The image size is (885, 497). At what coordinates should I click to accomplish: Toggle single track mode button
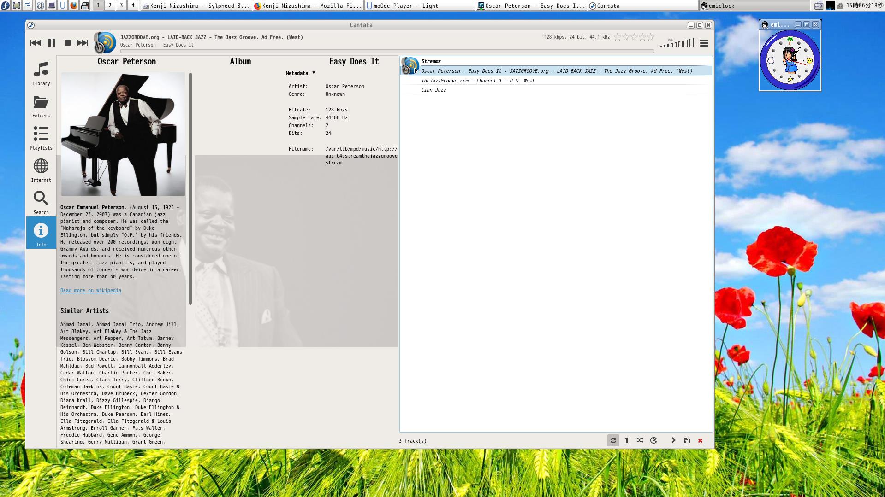tap(627, 440)
